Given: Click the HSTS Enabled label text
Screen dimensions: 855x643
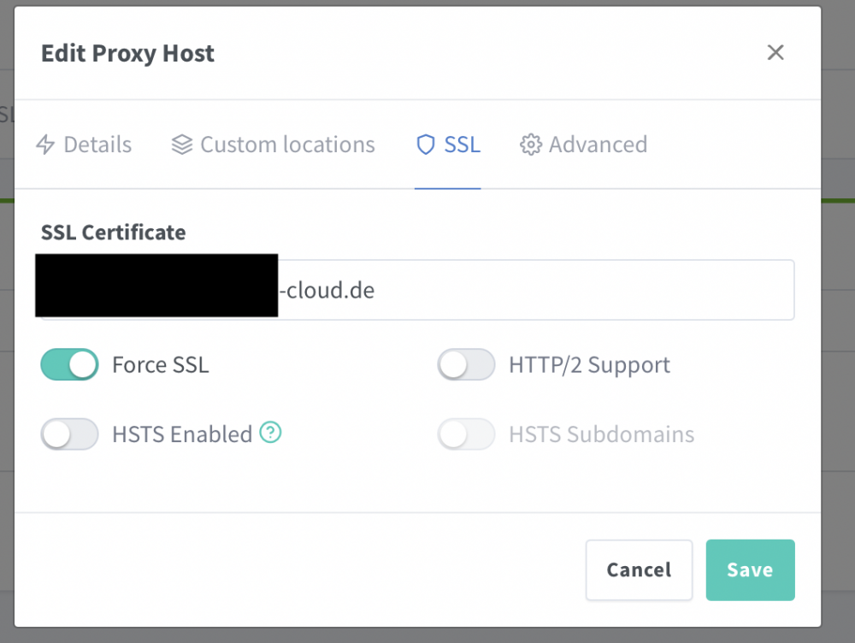Looking at the screenshot, I should (x=182, y=434).
